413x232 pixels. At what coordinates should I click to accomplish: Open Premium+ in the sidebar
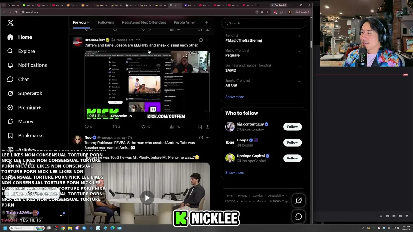pyautogui.click(x=24, y=108)
